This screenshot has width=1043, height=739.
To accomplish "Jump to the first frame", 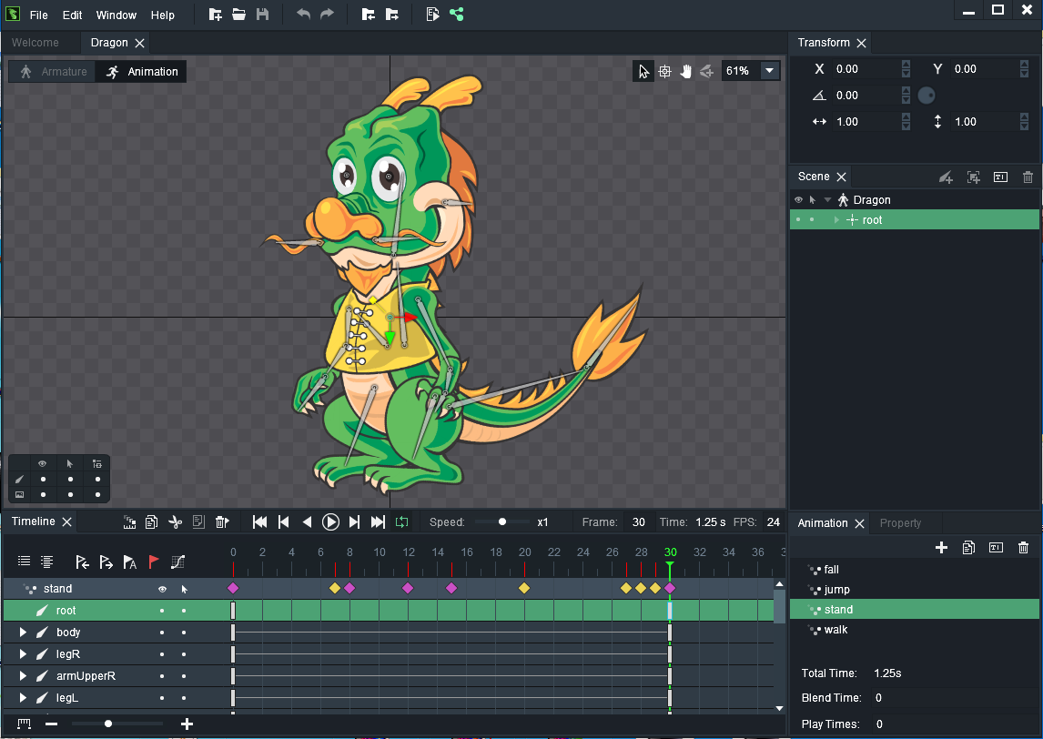I will [x=259, y=521].
